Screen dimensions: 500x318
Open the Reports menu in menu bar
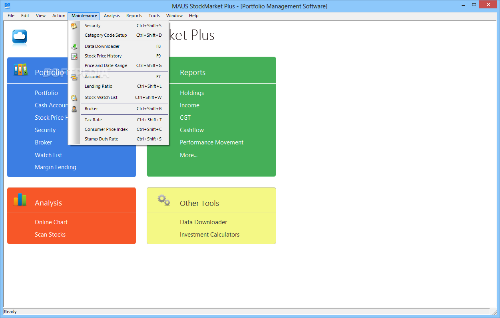point(134,16)
